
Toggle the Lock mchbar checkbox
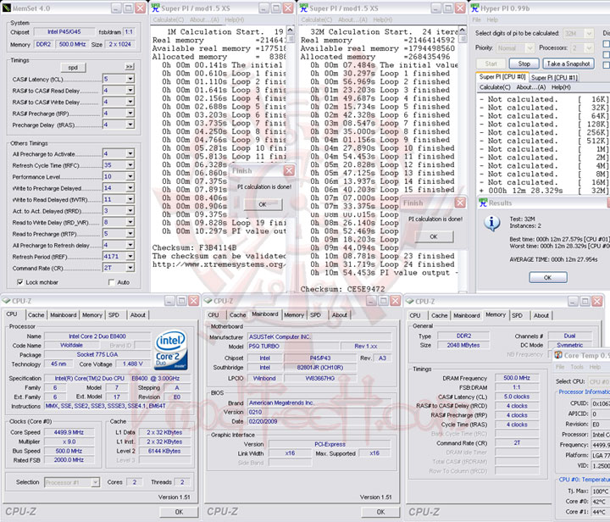tap(19, 282)
